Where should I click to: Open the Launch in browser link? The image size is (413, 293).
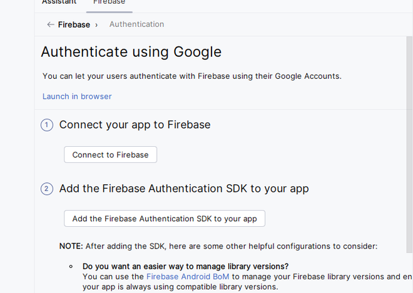[x=77, y=96]
